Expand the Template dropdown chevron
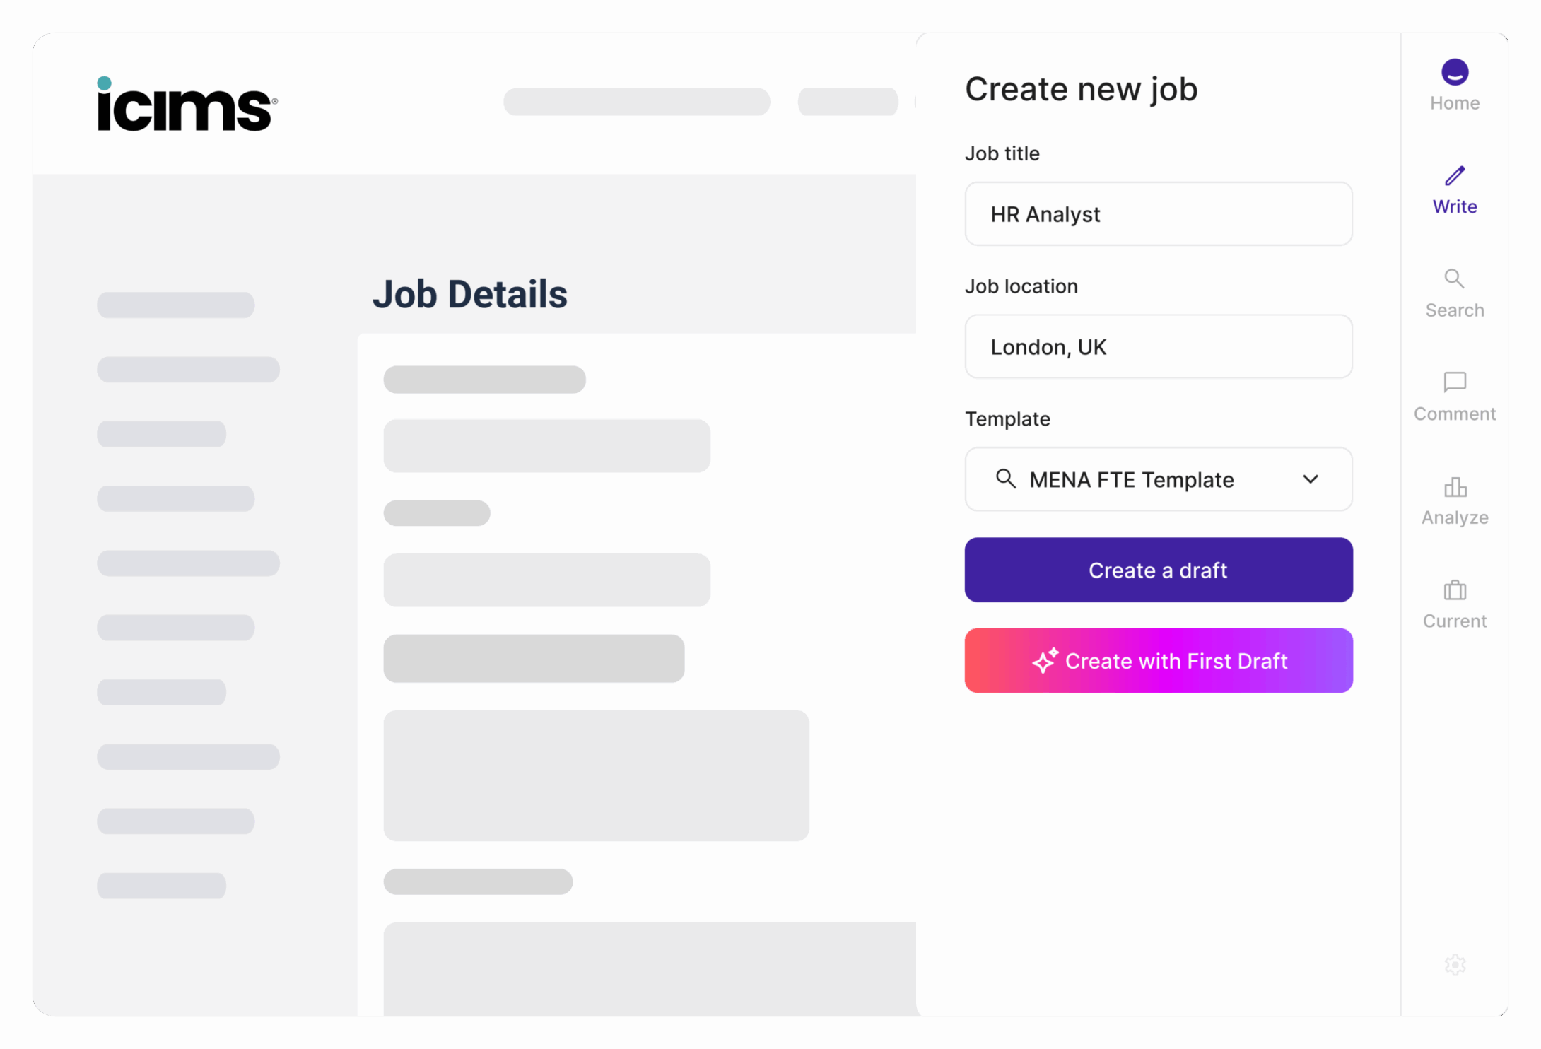The image size is (1541, 1049). 1310,479
